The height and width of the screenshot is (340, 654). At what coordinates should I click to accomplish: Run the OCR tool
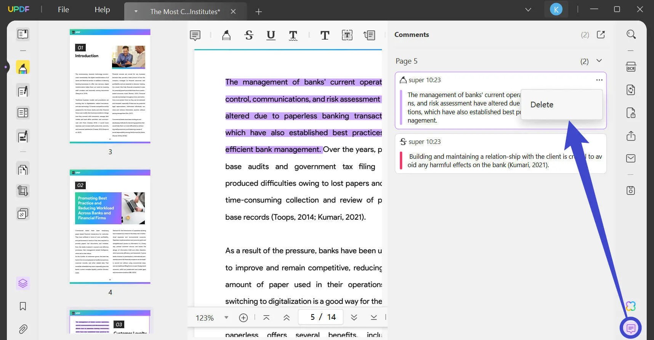[631, 67]
